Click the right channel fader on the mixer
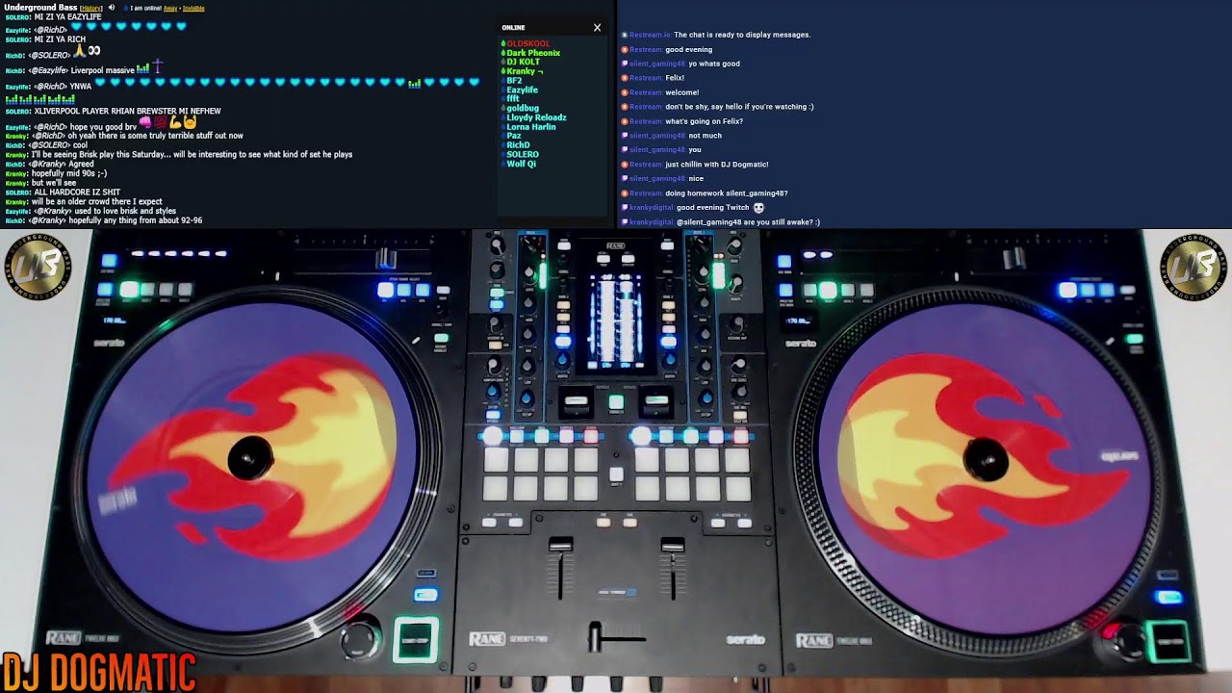Screen dimensions: 1232x693 coord(672,546)
